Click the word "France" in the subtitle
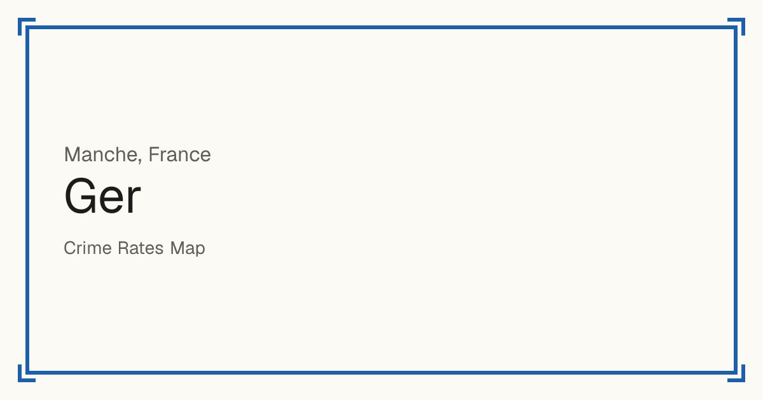 tap(180, 154)
